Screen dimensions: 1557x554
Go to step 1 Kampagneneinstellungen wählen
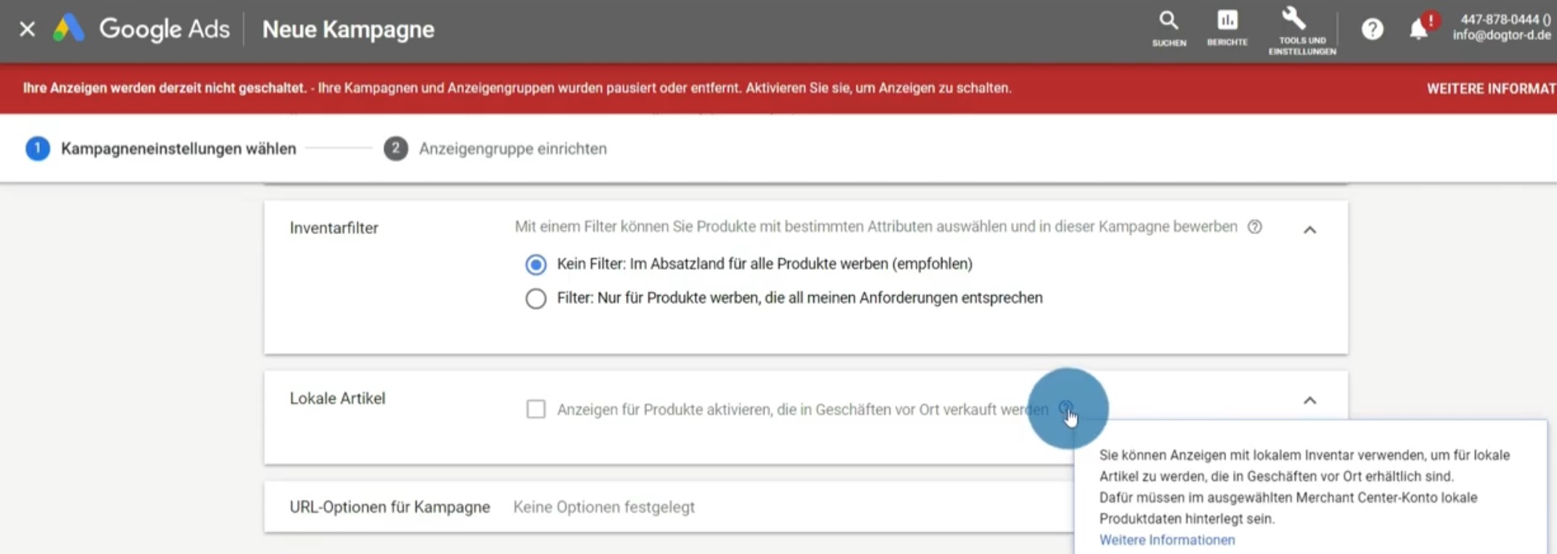point(178,149)
